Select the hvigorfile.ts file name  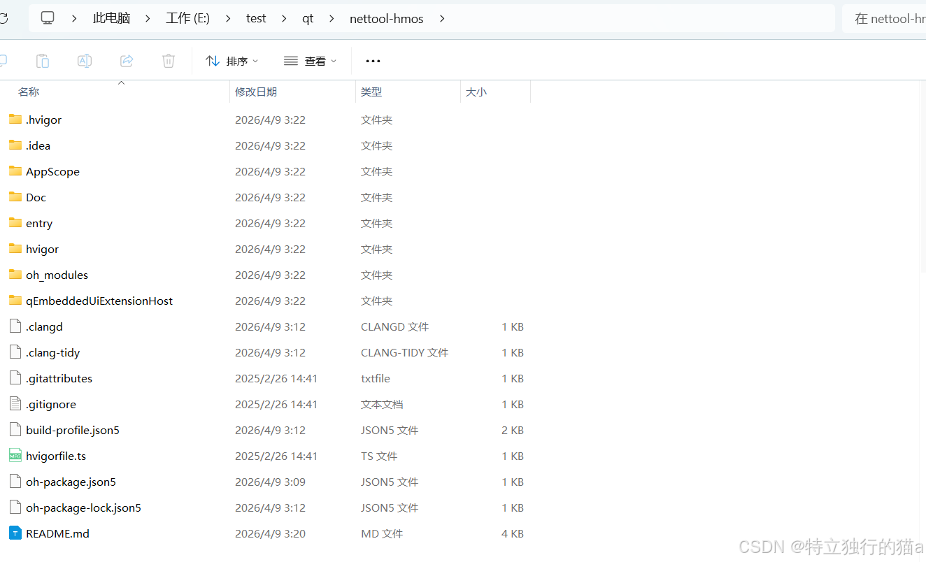tap(56, 456)
